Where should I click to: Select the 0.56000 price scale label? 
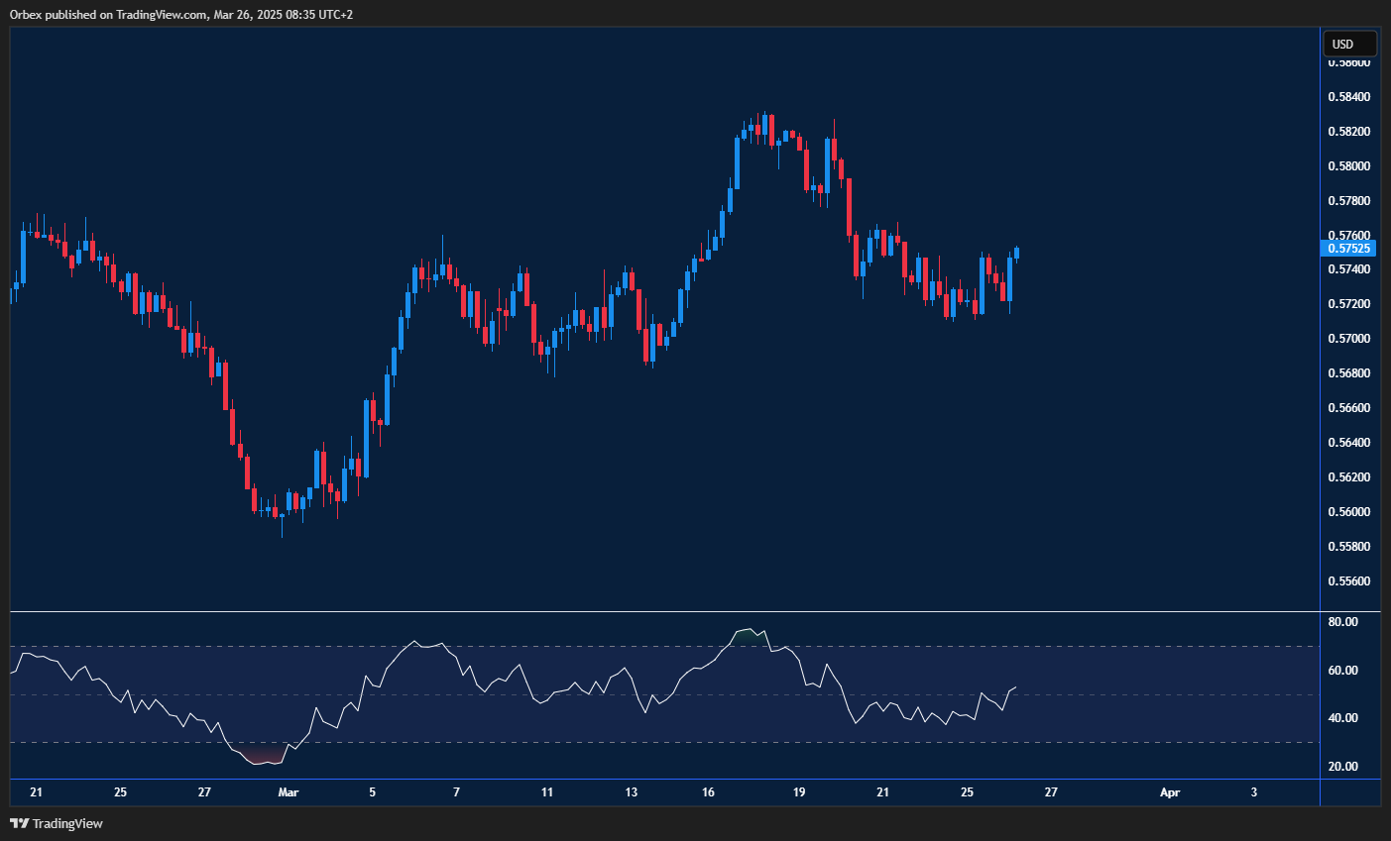(1348, 510)
